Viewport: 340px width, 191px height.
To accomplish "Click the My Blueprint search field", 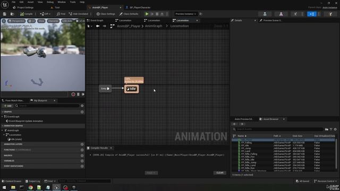I will click(47, 106).
